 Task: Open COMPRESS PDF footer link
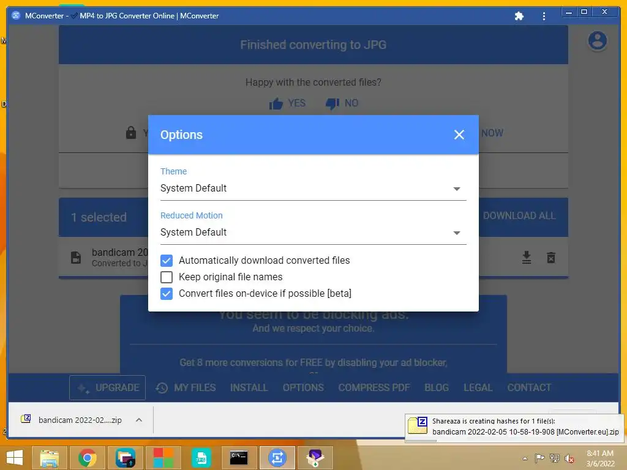[x=374, y=387]
